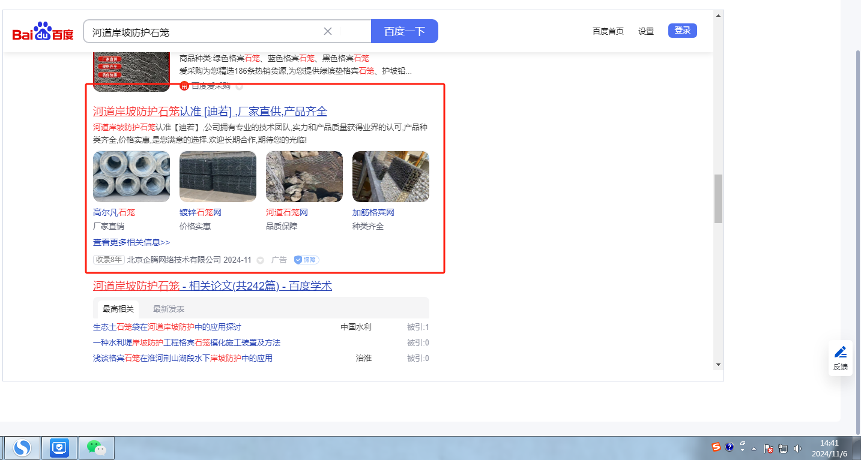Image resolution: width=861 pixels, height=460 pixels.
Task: Click the 北京企腾网络技术有限公司 source name
Action: (x=174, y=260)
